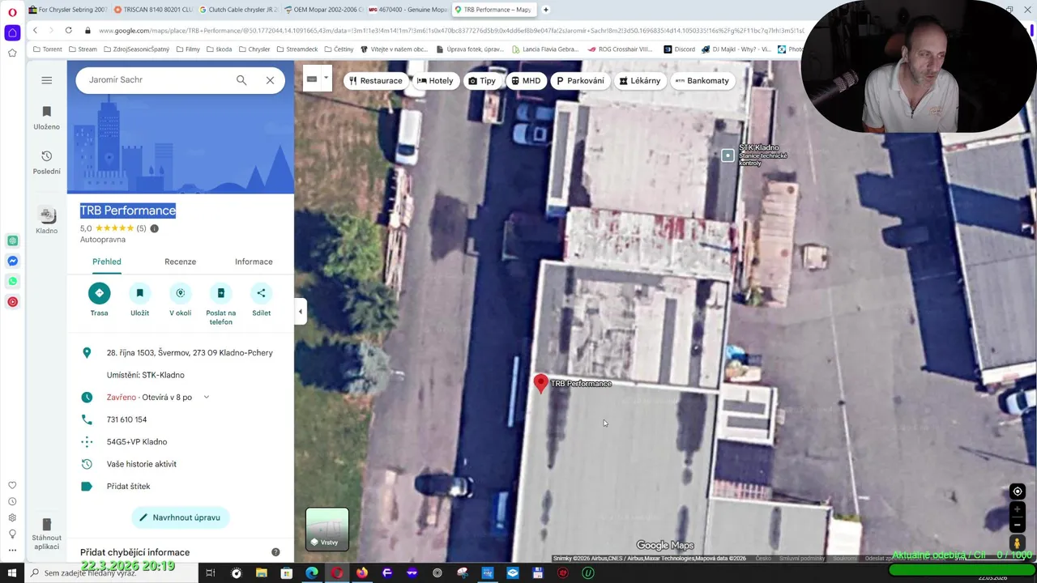The width and height of the screenshot is (1037, 583).
Task: Clear the Jaromír Sachr search
Action: tap(270, 80)
